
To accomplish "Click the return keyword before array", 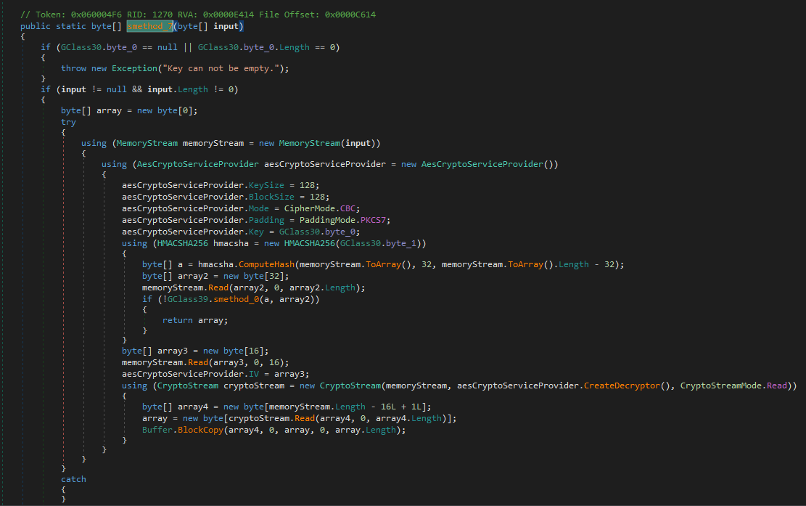I will pos(177,320).
